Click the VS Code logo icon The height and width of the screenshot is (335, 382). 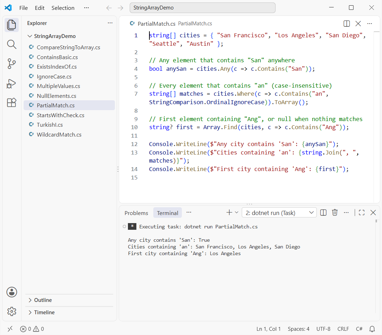(x=8, y=8)
